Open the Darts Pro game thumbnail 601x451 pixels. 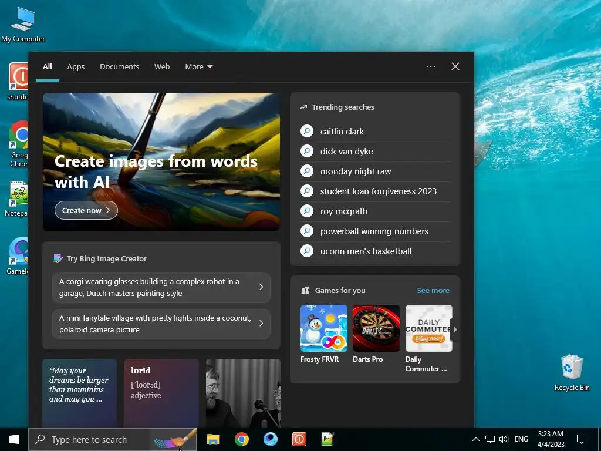376,328
